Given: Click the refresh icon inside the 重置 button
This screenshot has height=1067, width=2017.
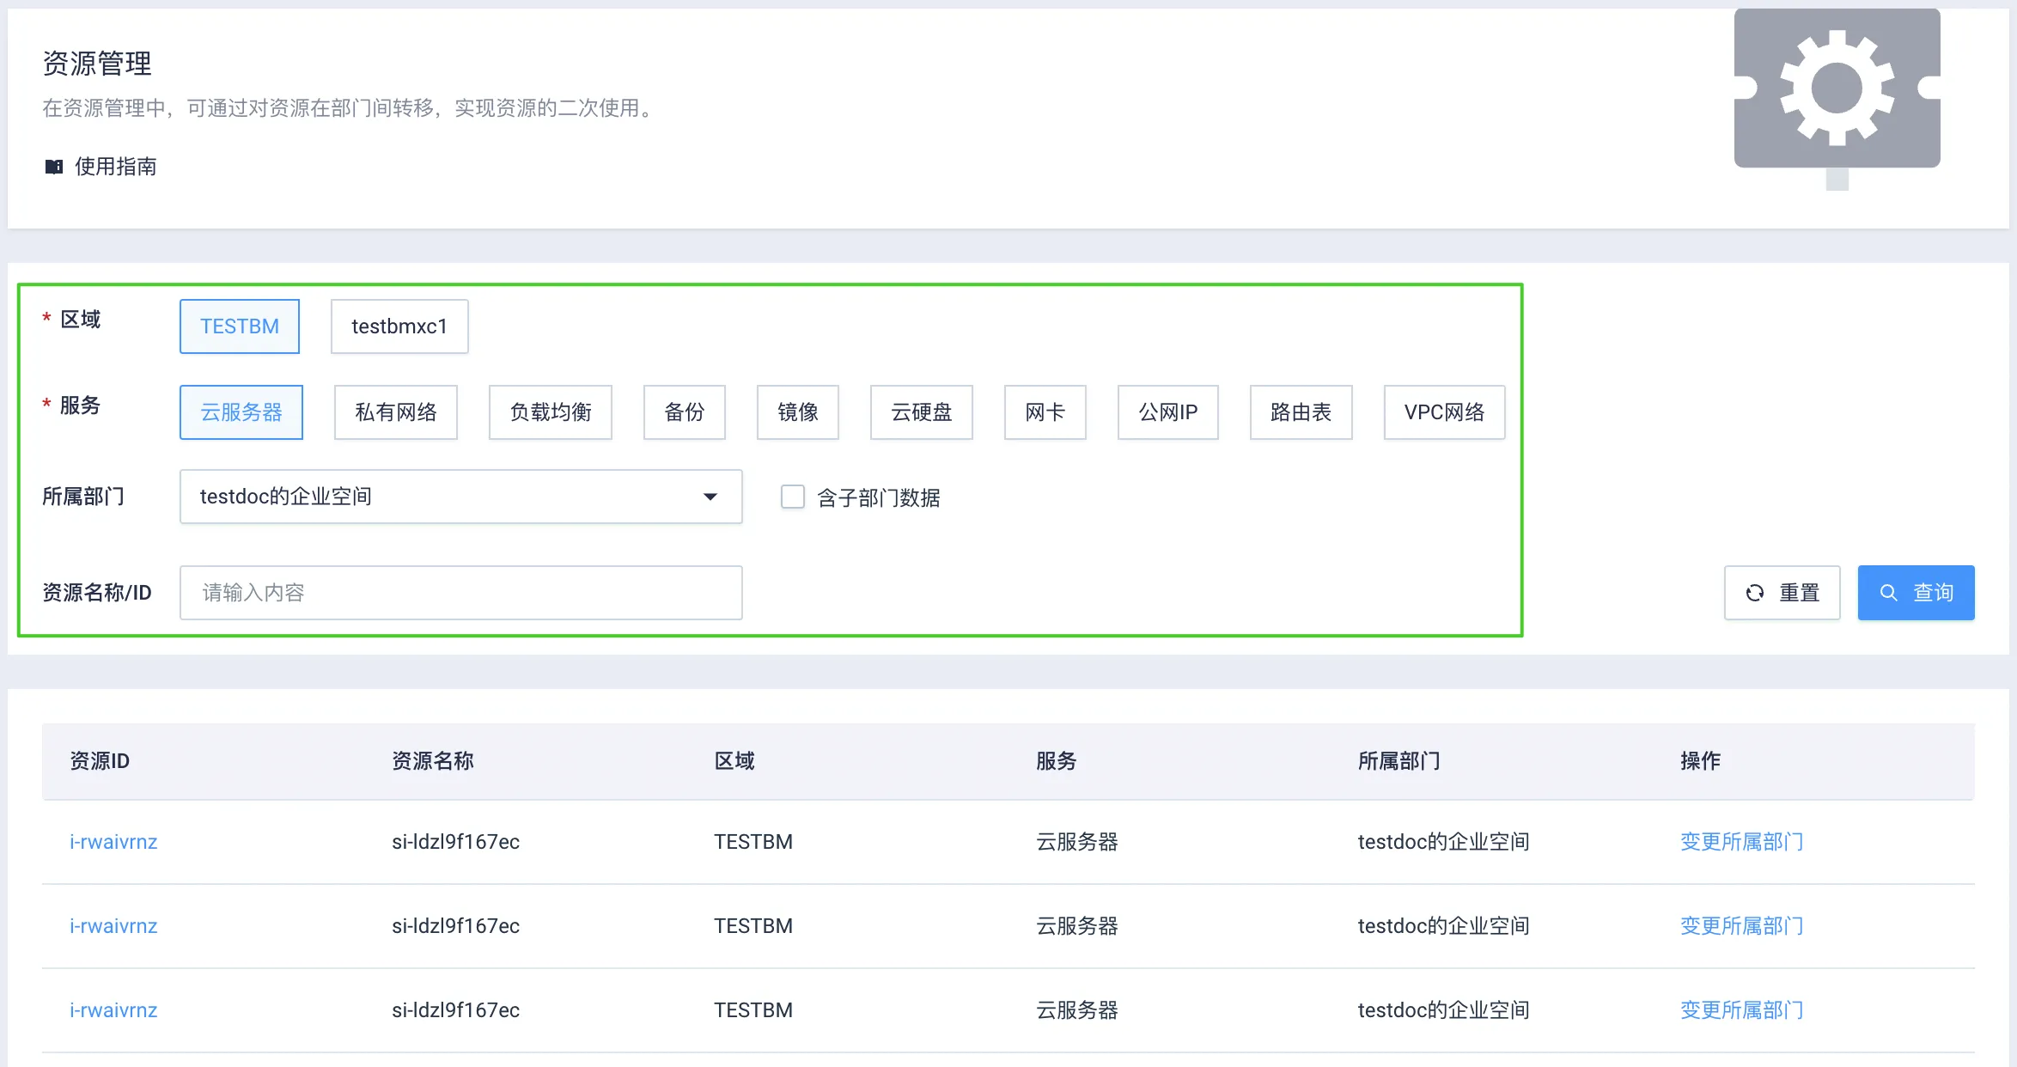Looking at the screenshot, I should click(x=1753, y=592).
